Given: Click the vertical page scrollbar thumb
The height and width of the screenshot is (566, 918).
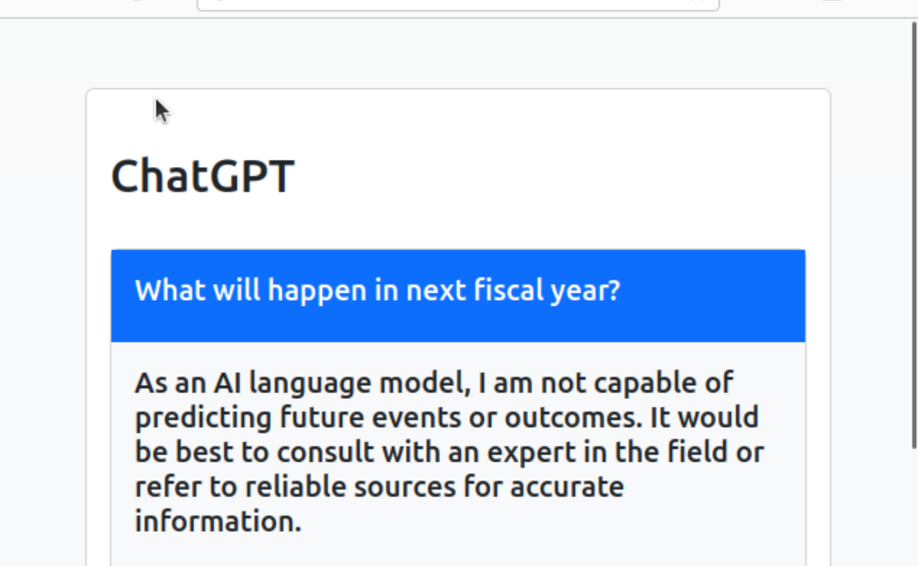Looking at the screenshot, I should tap(913, 236).
